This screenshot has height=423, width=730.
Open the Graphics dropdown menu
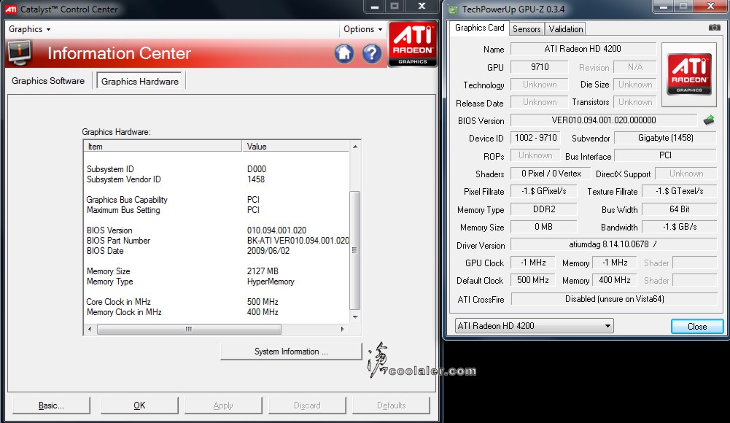click(x=29, y=29)
